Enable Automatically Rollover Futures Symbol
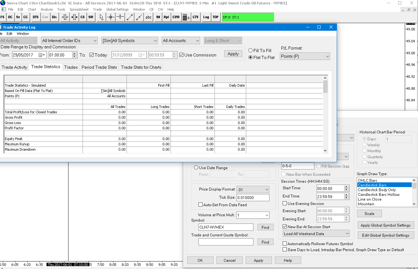 (x=285, y=244)
